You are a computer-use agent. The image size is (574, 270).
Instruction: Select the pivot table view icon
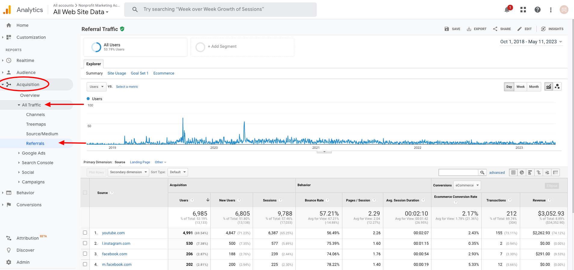pos(555,172)
